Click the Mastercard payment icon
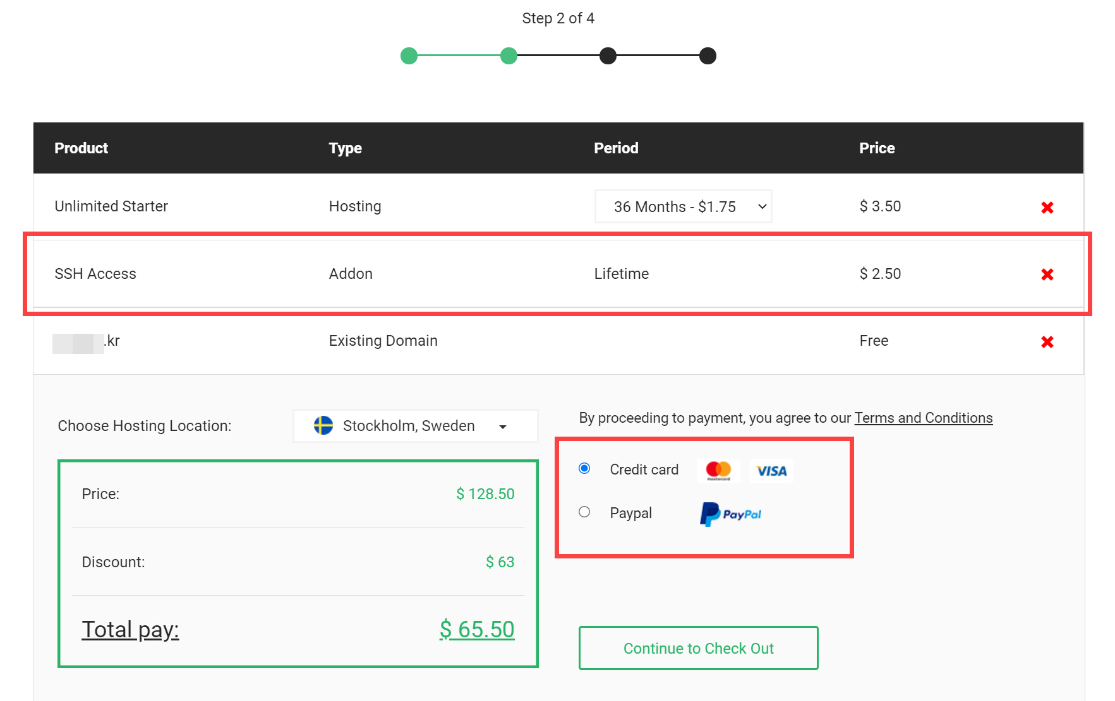This screenshot has height=701, width=1115. [718, 470]
